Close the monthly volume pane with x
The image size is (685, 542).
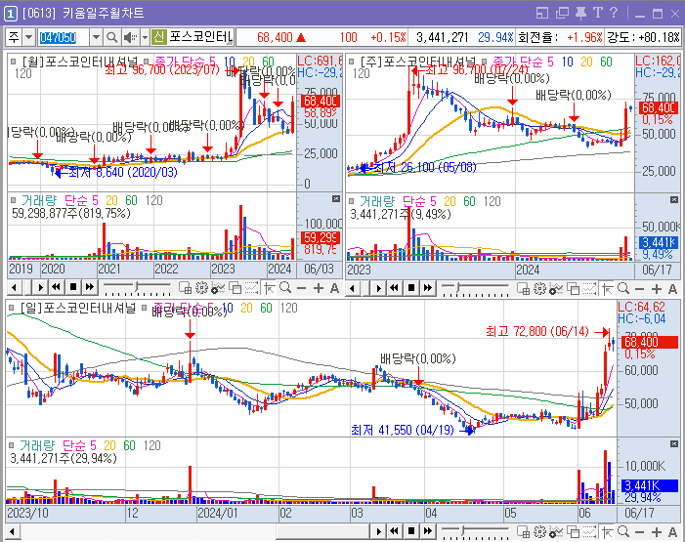pos(335,199)
